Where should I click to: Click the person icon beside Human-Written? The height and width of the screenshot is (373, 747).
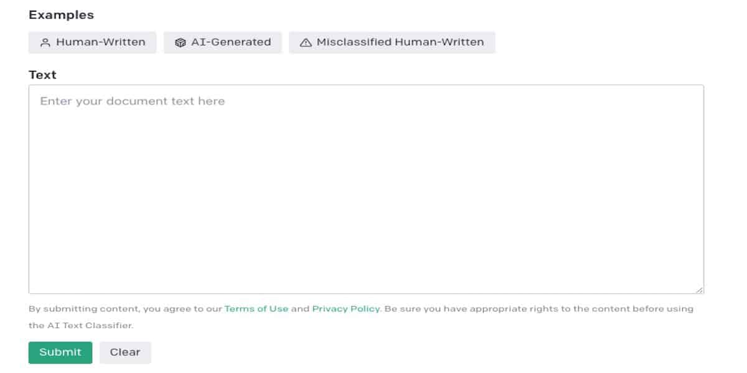45,43
